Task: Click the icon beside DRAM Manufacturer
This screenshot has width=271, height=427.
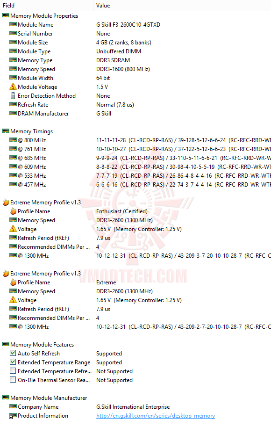Action: tap(13, 113)
